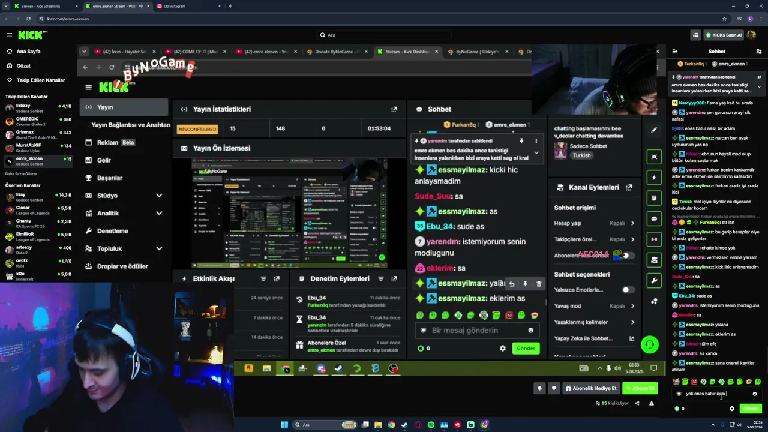Insert the cat emote from chat emote row
Image resolution: width=768 pixels, height=432 pixels.
[676, 382]
